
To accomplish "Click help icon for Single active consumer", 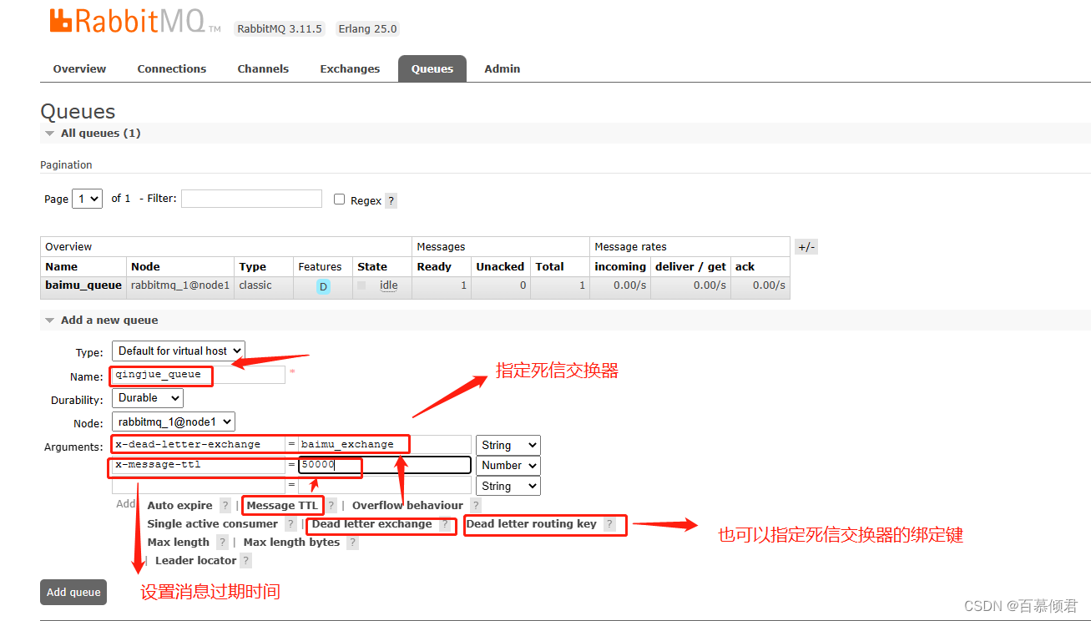I will tap(290, 523).
